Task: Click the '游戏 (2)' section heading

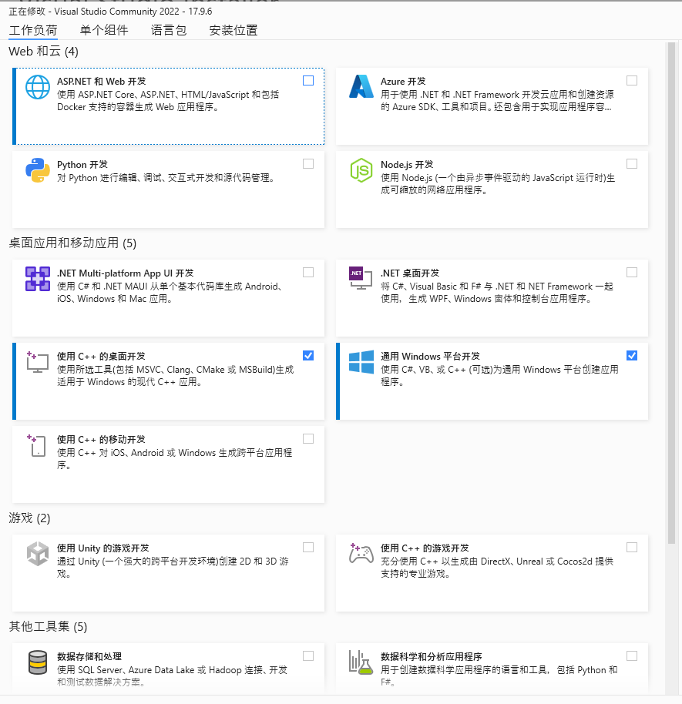Action: [x=29, y=518]
